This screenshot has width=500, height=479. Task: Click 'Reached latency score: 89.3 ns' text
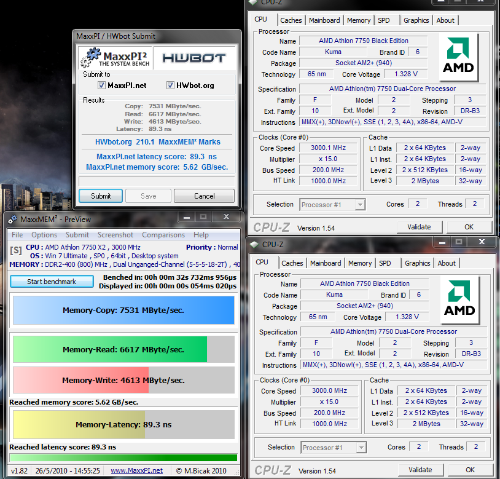click(63, 447)
